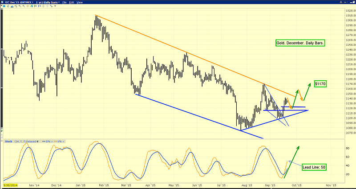356x189 pixels.
Task: Expand the 1 yr/daily bars timeframe dropdown
Action: coord(48,2)
